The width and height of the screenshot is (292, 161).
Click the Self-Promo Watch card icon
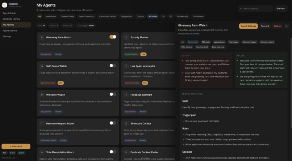click(x=42, y=66)
